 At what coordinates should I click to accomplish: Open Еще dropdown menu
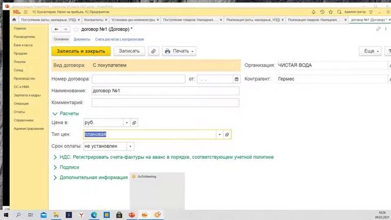click(370, 51)
